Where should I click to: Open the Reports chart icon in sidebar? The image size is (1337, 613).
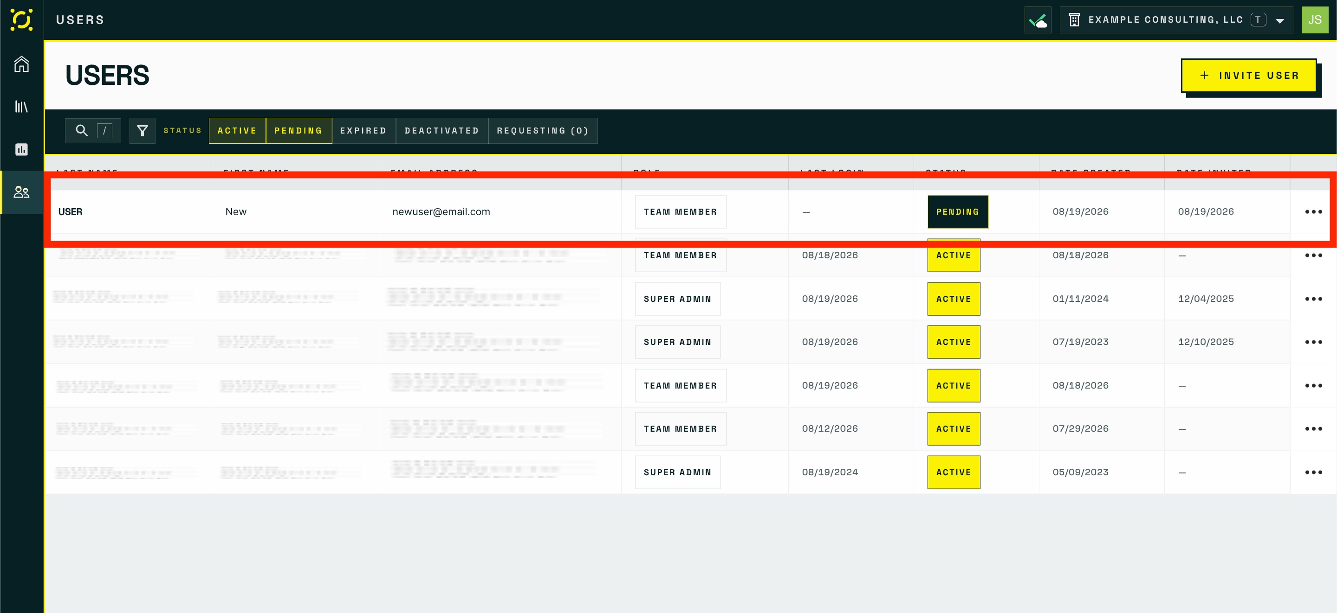pyautogui.click(x=21, y=149)
